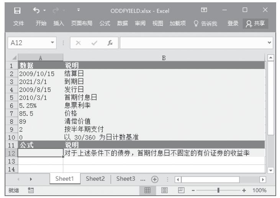Screen dimensions: 280x198
Task: Select cell A12 under 公式 header
Action: coord(40,153)
